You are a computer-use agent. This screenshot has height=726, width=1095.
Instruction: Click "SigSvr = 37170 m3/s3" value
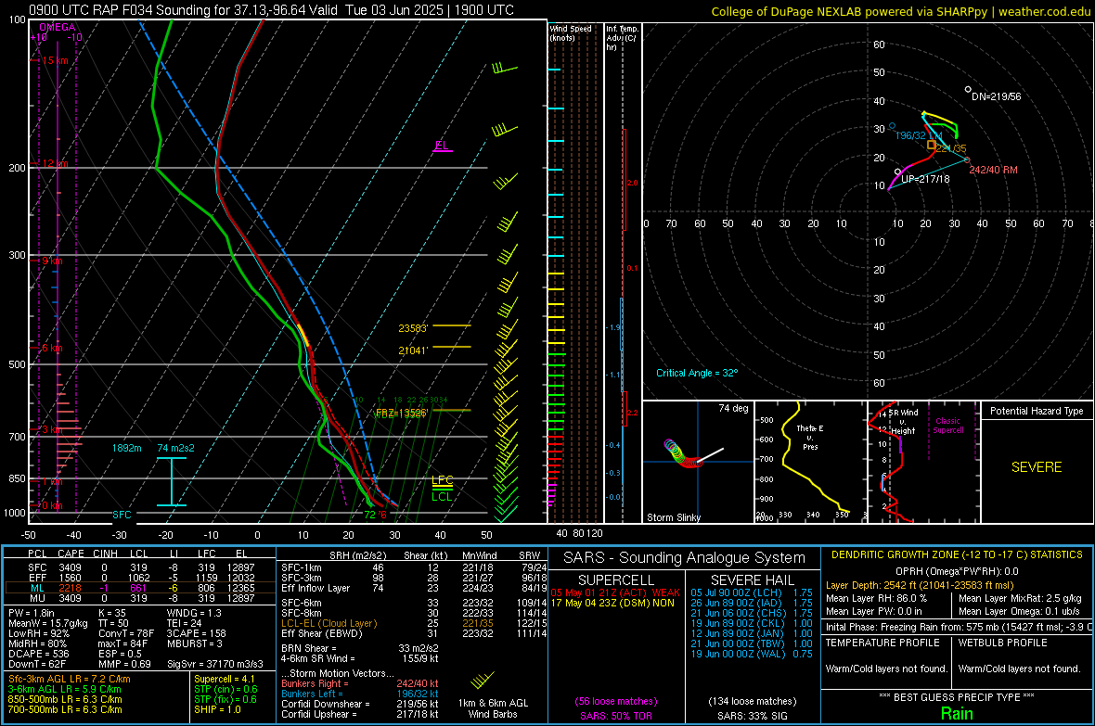pos(215,664)
